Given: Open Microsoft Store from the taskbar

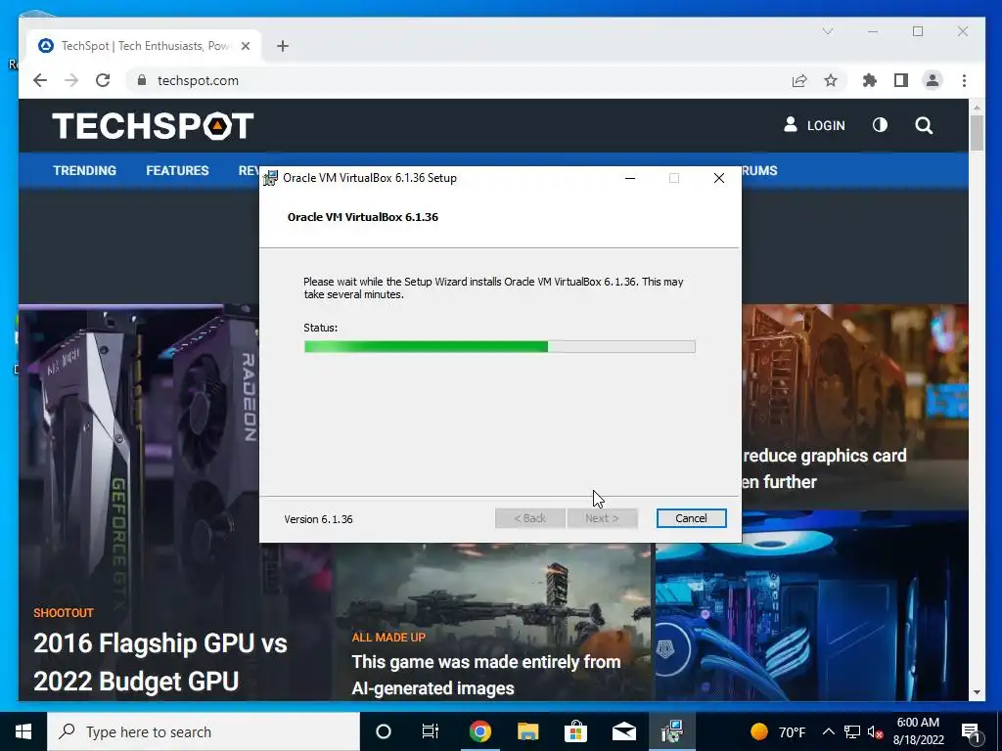Looking at the screenshot, I should point(575,731).
